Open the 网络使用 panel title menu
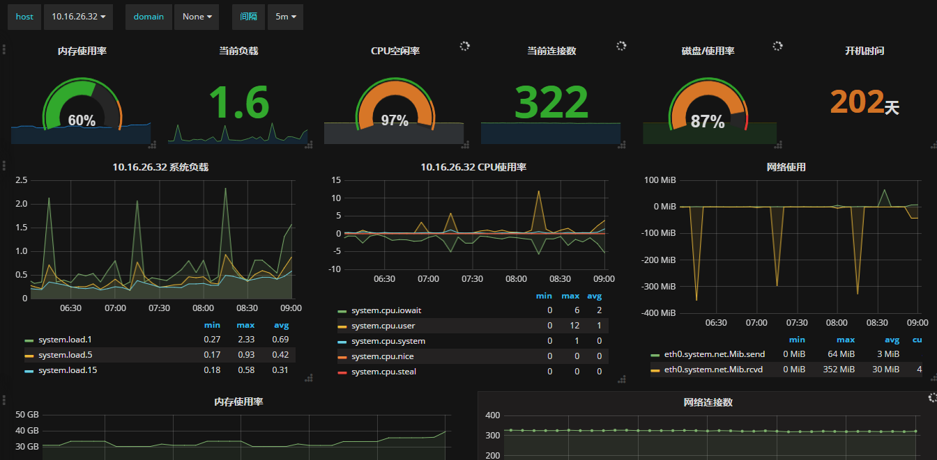 click(786, 167)
